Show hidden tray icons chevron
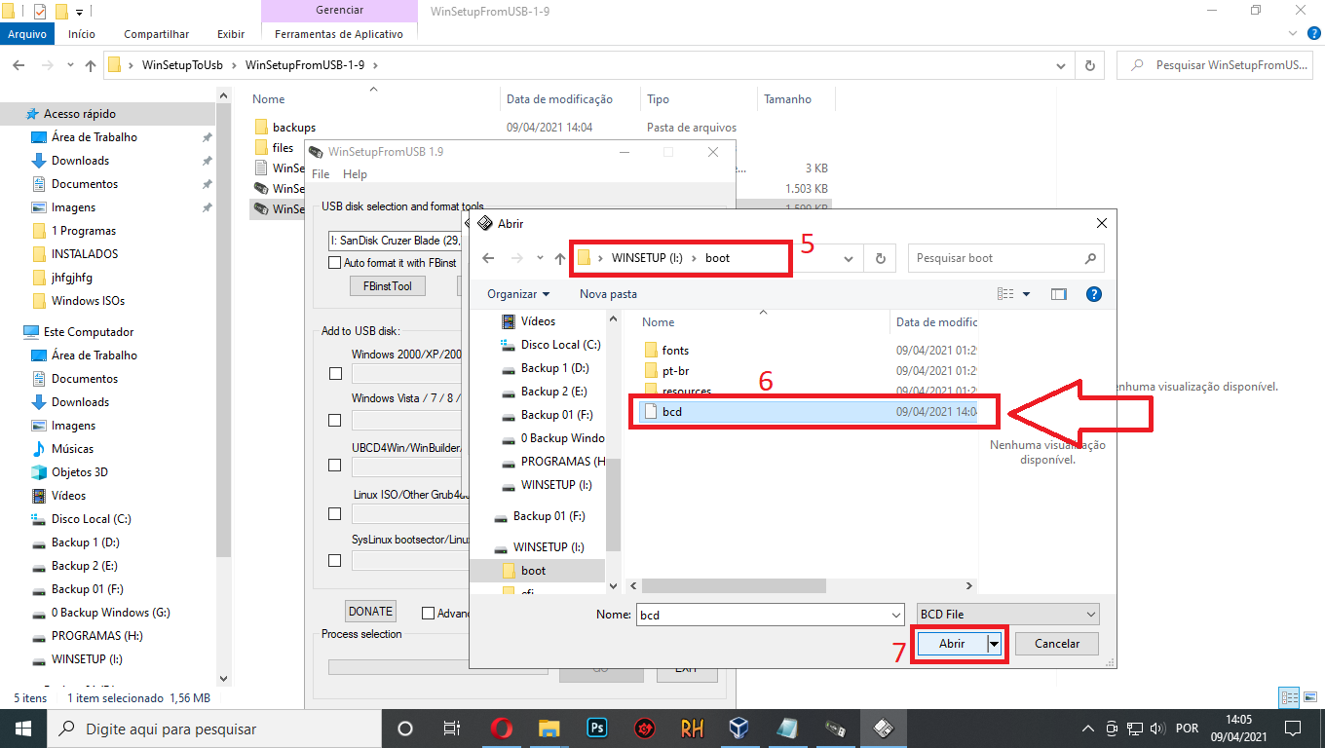 pyautogui.click(x=1088, y=729)
